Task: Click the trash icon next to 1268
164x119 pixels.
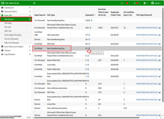Action: pos(92,20)
